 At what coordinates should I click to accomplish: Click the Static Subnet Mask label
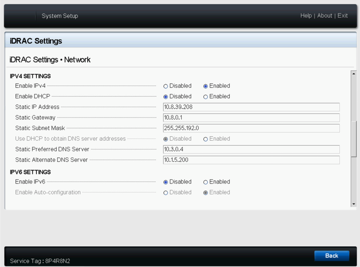click(40, 128)
